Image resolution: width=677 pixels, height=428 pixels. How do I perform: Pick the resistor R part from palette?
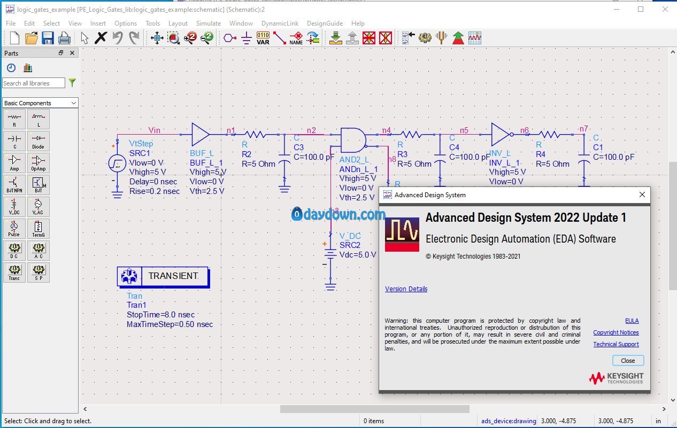pyautogui.click(x=14, y=119)
